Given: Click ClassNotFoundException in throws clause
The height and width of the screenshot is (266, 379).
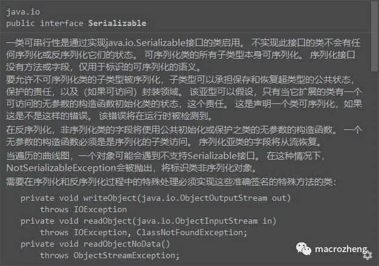Looking at the screenshot, I should [x=190, y=232].
